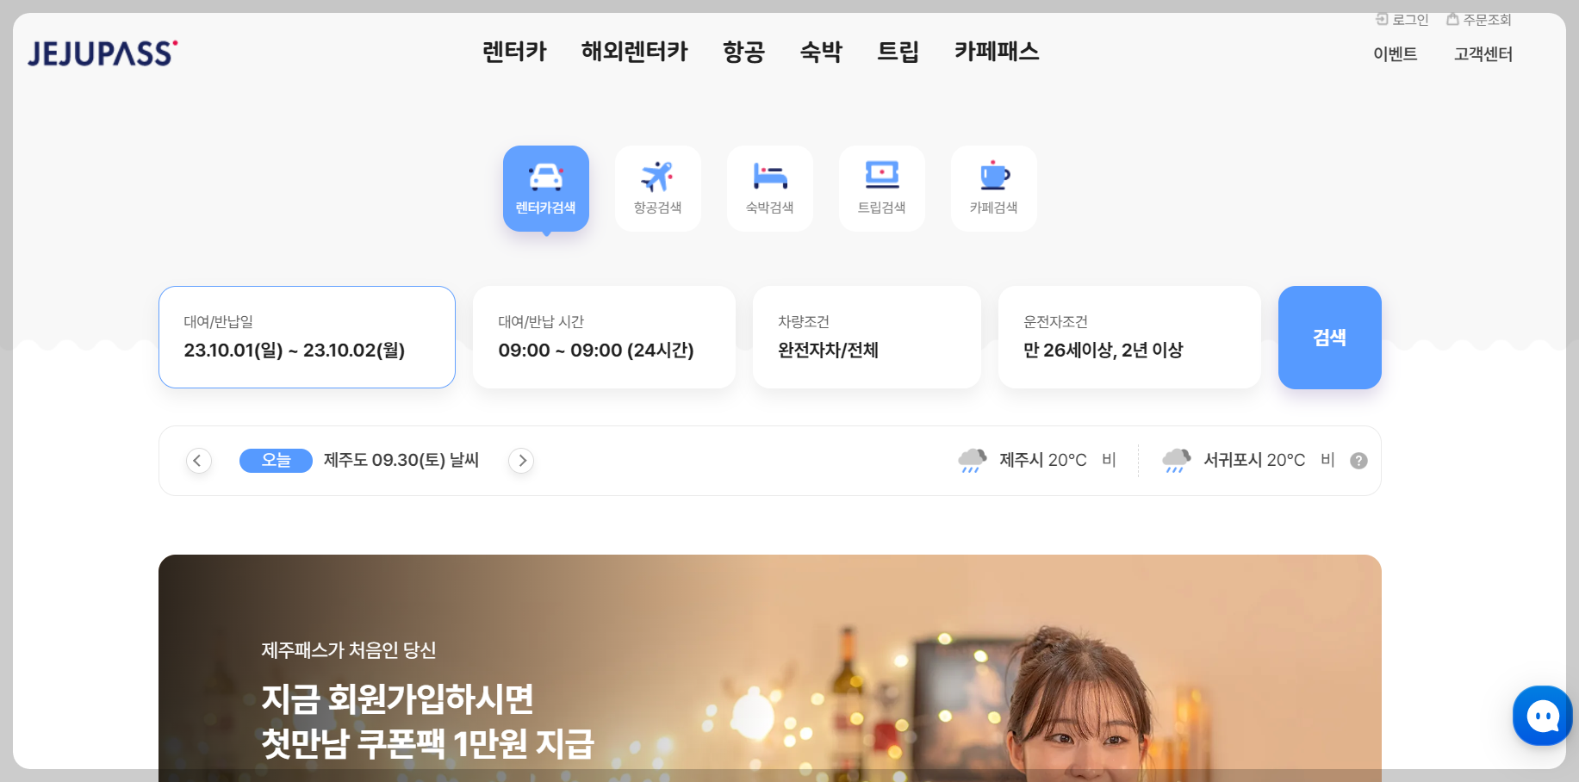The height and width of the screenshot is (782, 1579).
Task: Select the lodging search bed icon
Action: point(770,189)
